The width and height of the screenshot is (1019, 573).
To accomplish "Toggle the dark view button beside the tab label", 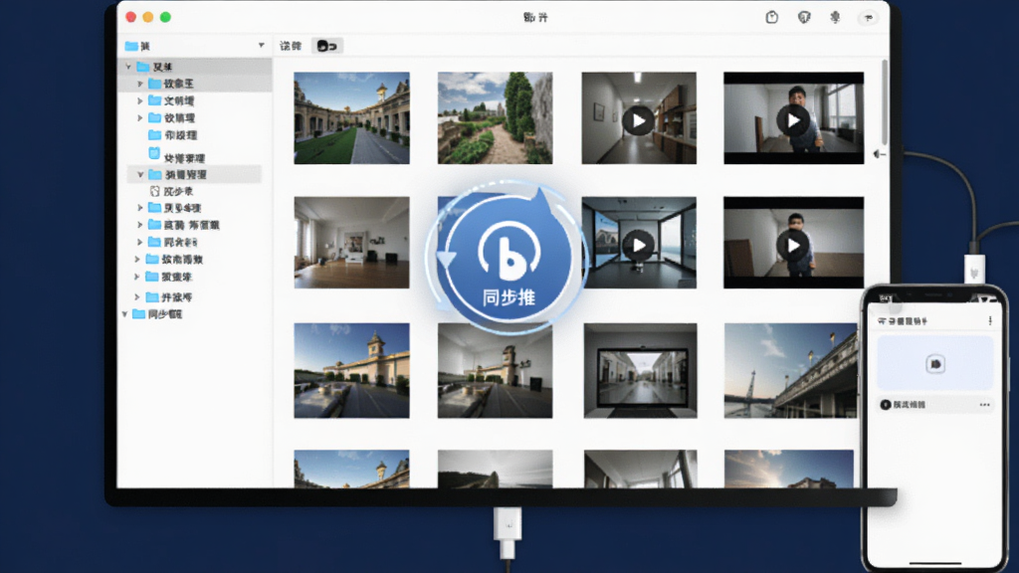I will pos(326,46).
